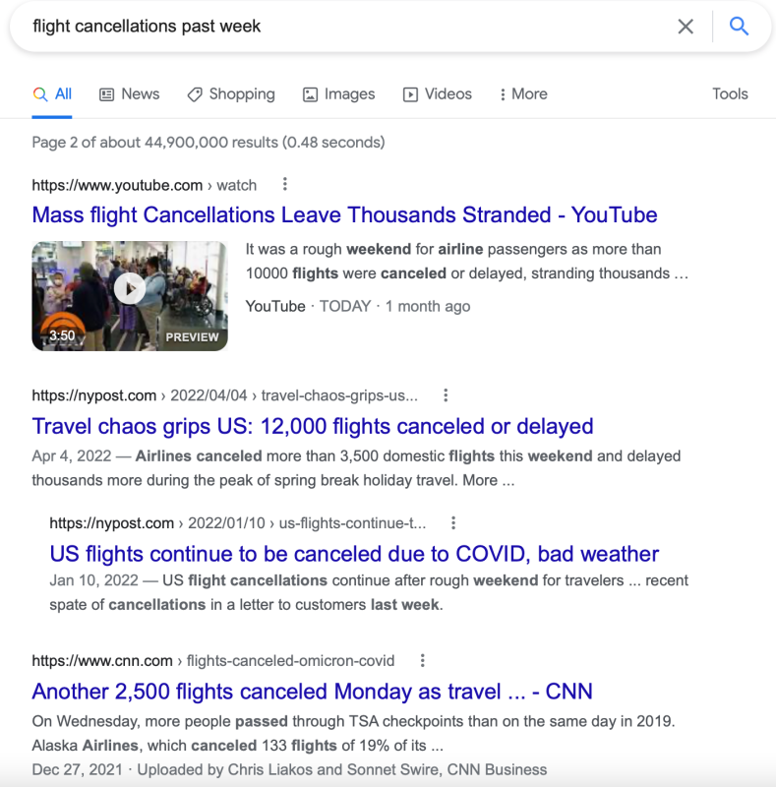The height and width of the screenshot is (787, 776).
Task: Open the Tools filter options
Action: point(730,93)
